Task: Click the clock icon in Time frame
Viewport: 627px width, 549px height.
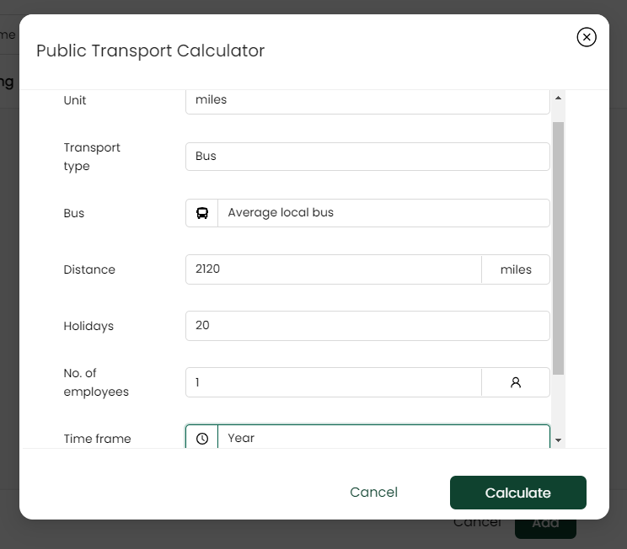Action: pyautogui.click(x=202, y=439)
